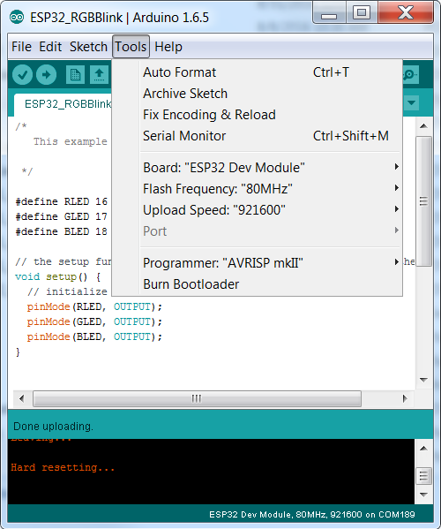Click the console scroll-up arrow
The width and height of the screenshot is (441, 529).
click(x=424, y=449)
